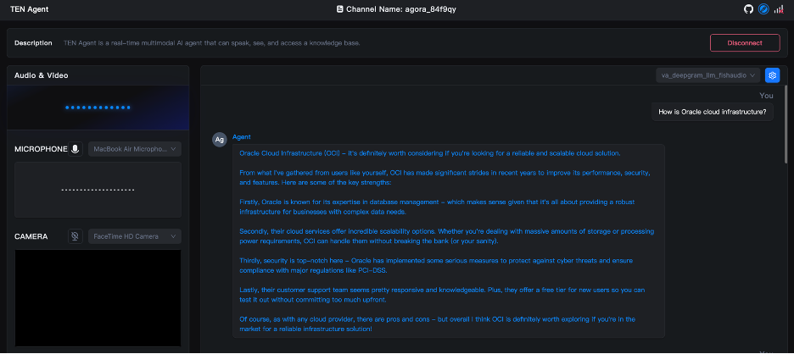Check the network signal strength icon
Screen dimensions: 794x354
(x=778, y=8)
